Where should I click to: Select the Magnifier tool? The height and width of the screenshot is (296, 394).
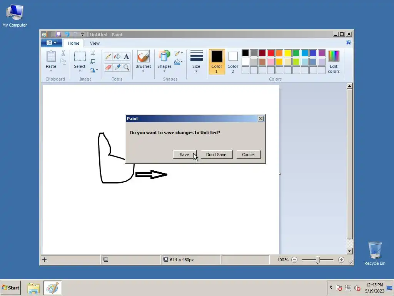(x=126, y=67)
